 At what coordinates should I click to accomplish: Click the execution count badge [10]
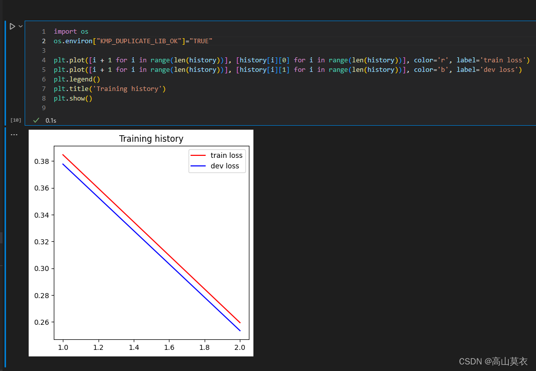click(x=16, y=120)
